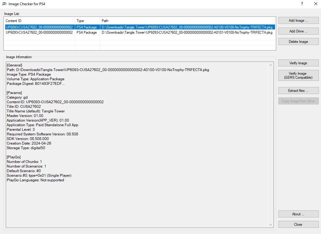The height and width of the screenshot is (234, 321).
Task: Click Image Type: PS4 Package line
Action: point(29,74)
